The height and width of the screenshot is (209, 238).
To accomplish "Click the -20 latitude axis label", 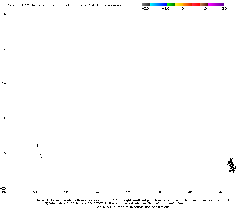I will [x=3, y=188].
